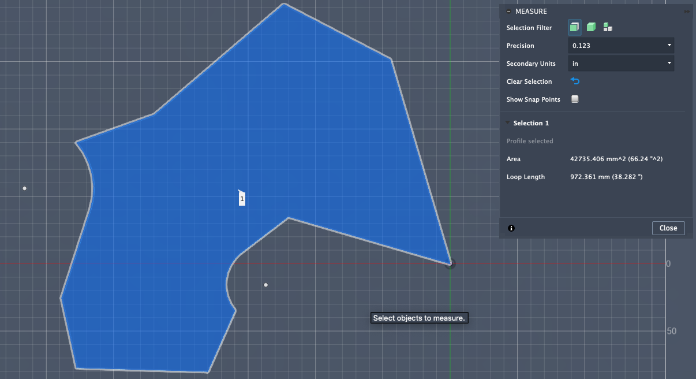Clear selection using the blue undo arrow icon
Viewport: 696px width, 379px height.
coord(575,81)
